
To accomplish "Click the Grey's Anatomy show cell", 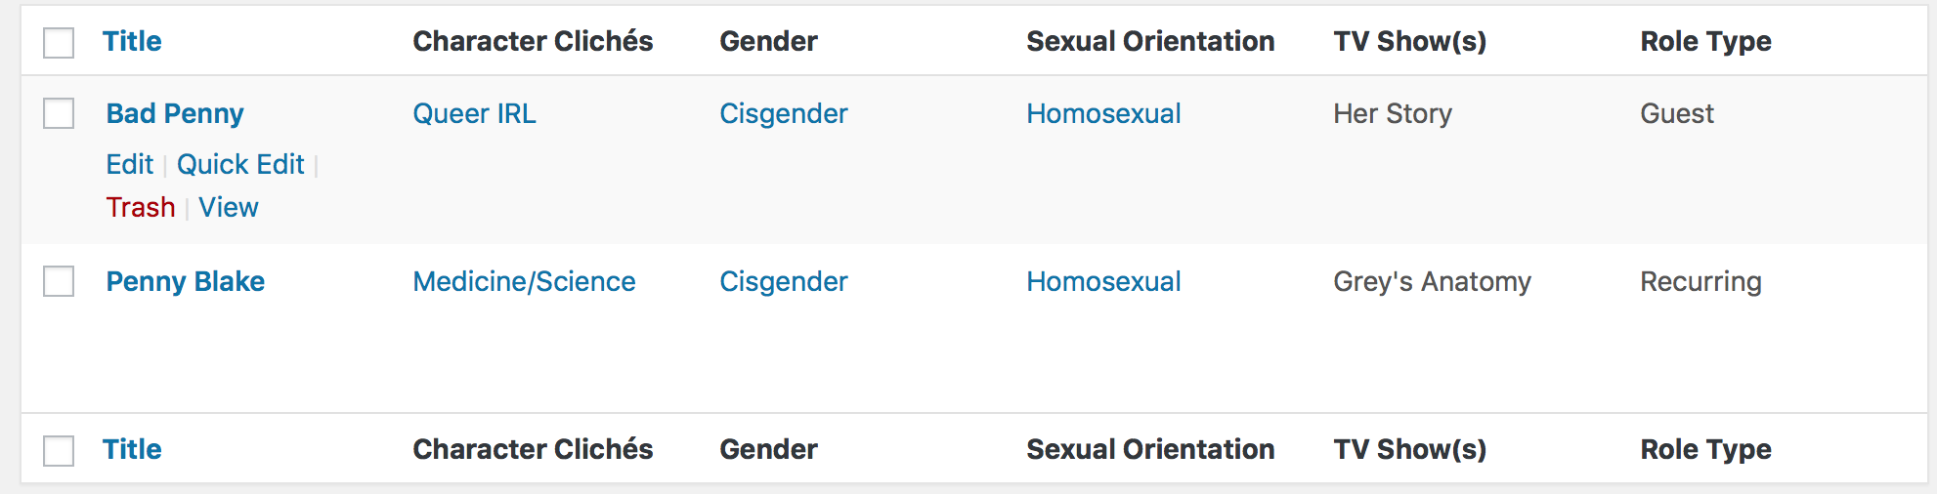I will click(1432, 282).
